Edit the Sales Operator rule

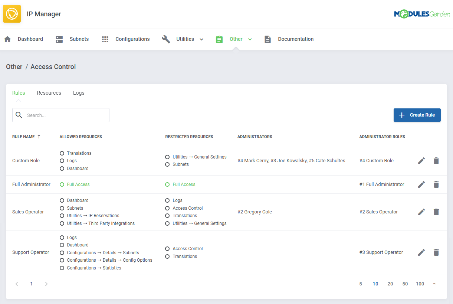421,212
